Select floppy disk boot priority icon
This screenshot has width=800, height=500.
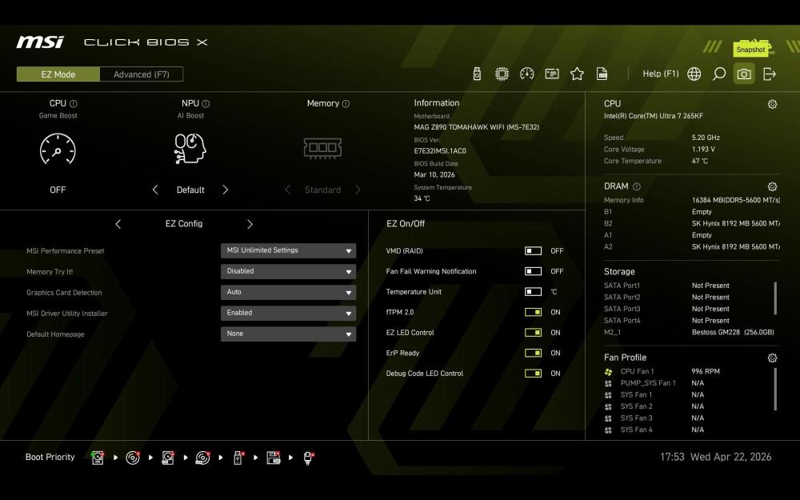pos(274,458)
